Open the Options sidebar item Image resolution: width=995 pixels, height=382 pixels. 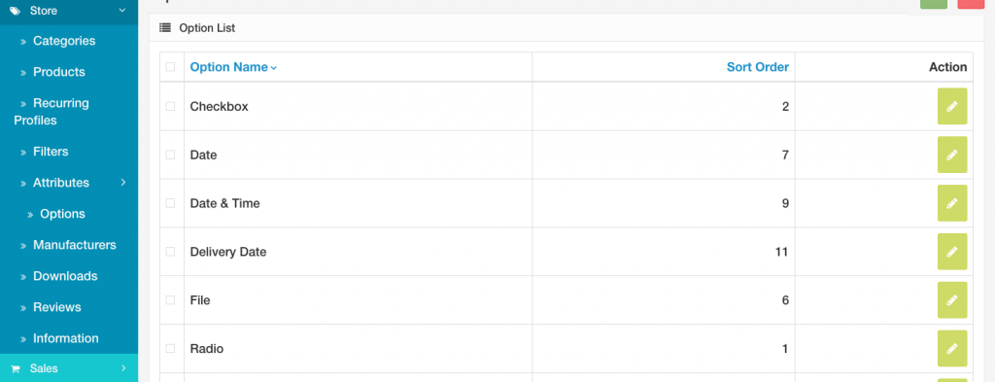click(x=62, y=215)
